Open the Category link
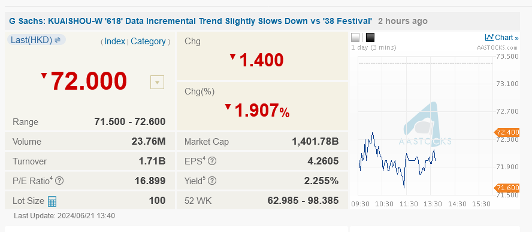 coord(148,41)
